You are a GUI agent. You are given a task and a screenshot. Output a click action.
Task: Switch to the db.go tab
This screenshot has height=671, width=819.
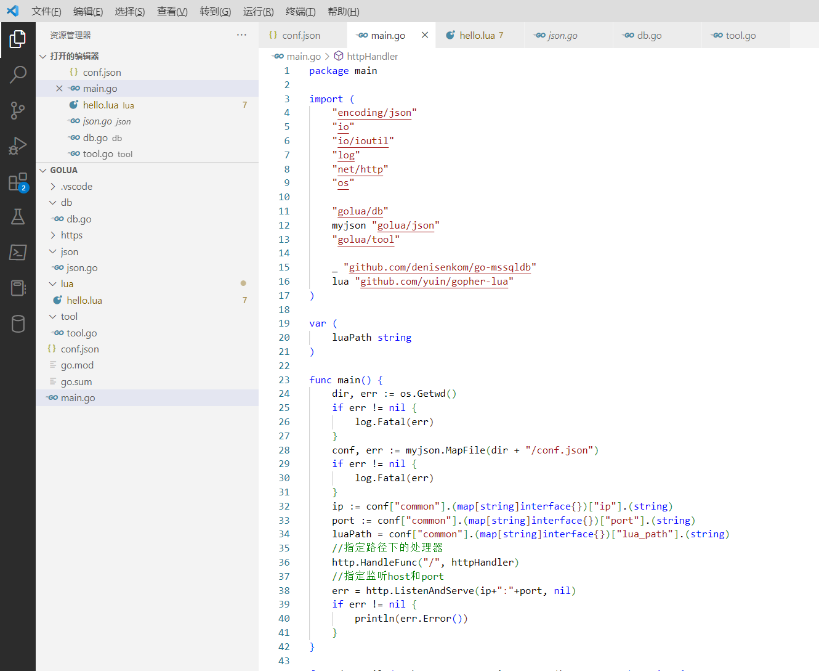(657, 35)
